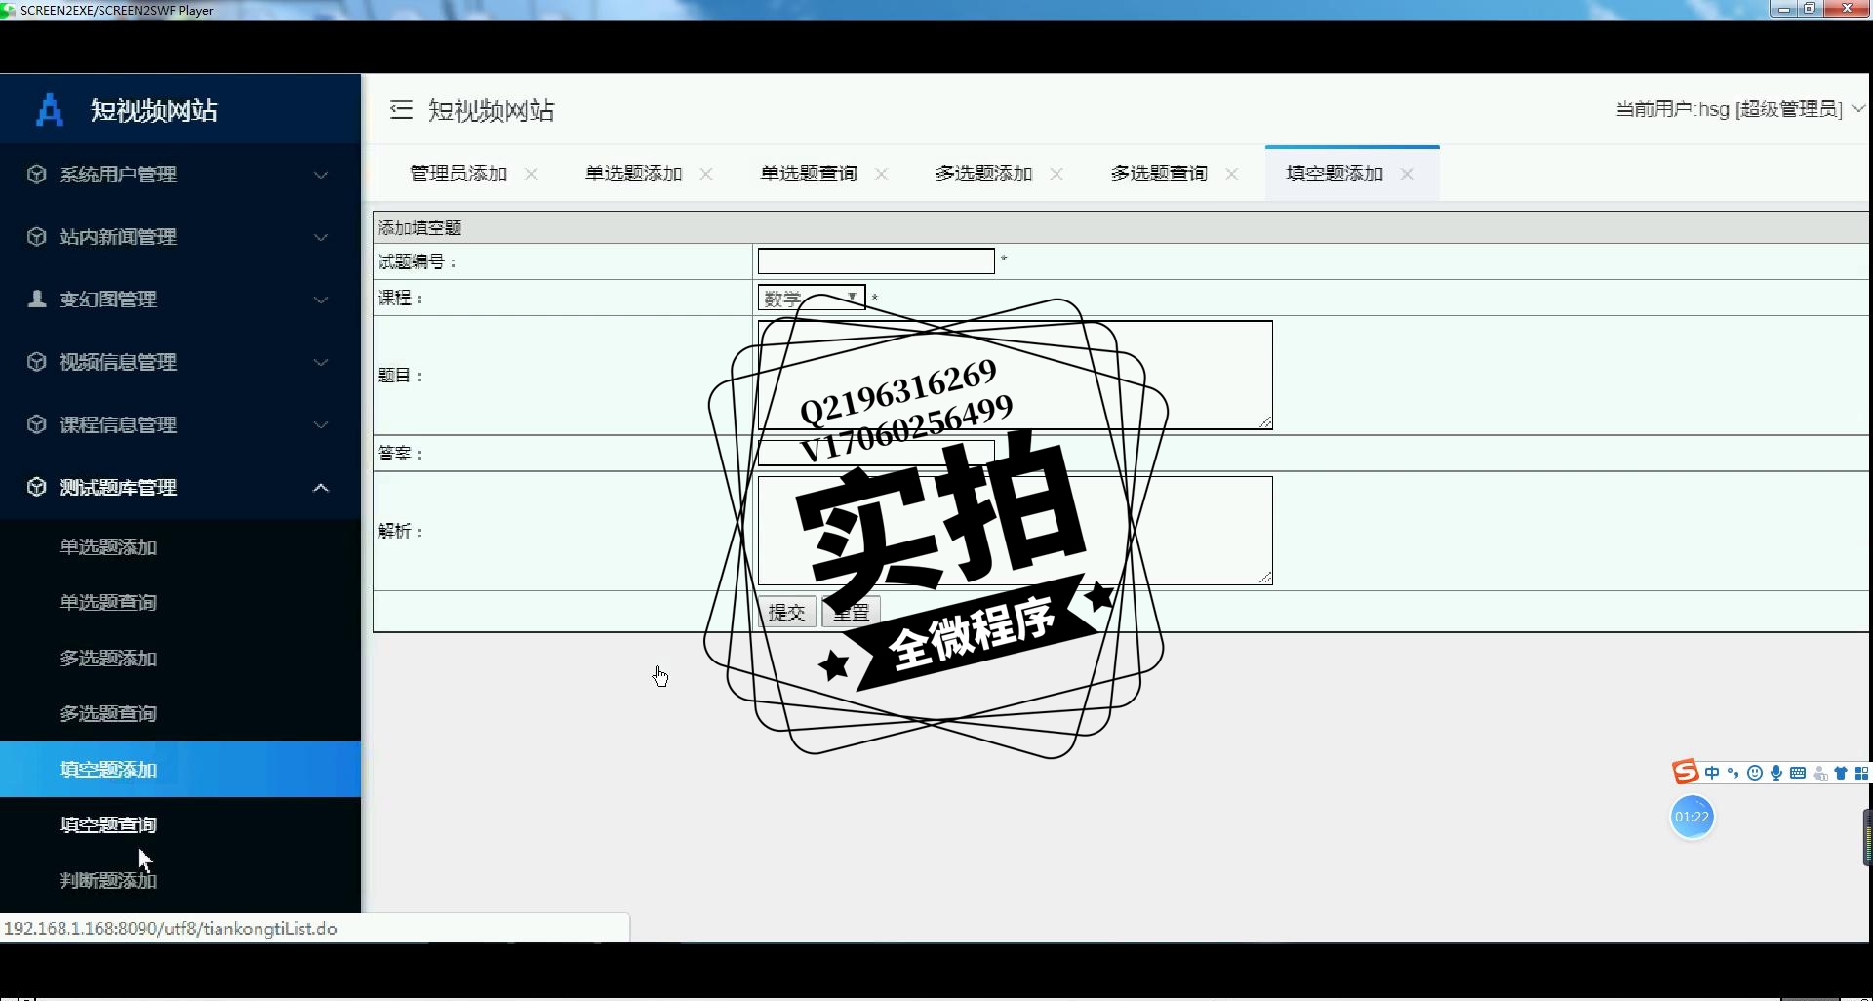This screenshot has height=1001, width=1873.
Task: Click the cube icon beside 视频信息管理
Action: pyautogui.click(x=36, y=362)
